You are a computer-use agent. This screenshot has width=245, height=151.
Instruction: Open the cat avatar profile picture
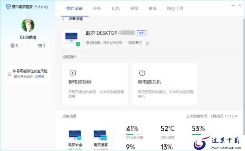(x=28, y=25)
